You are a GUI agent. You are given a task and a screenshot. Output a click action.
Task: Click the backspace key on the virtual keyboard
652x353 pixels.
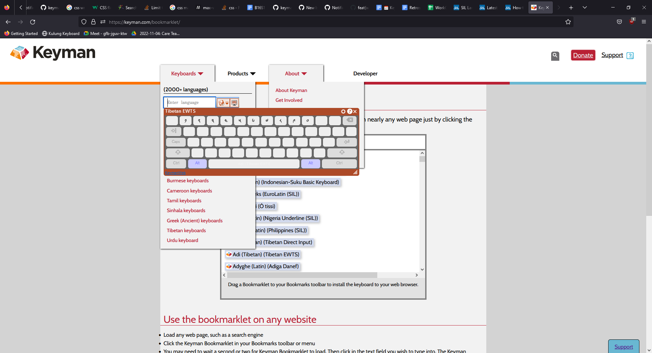coord(349,120)
